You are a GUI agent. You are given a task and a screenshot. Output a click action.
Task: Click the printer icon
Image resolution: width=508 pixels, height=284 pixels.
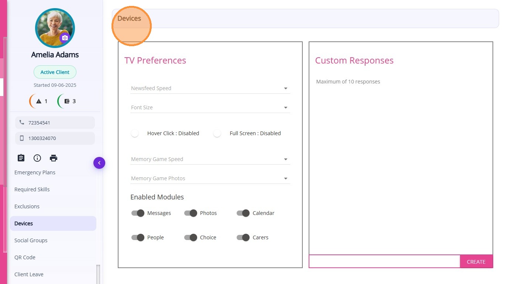[54, 158]
